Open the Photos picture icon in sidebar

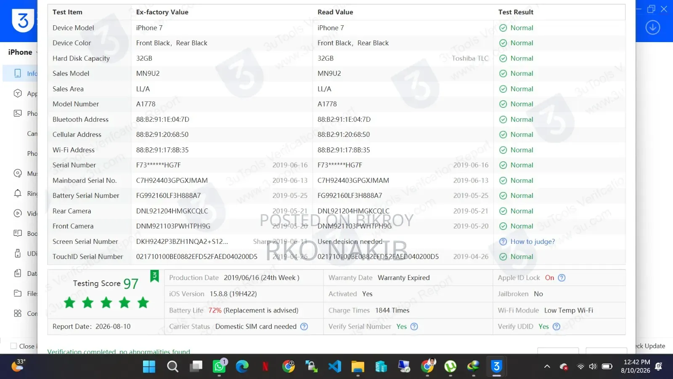(18, 113)
